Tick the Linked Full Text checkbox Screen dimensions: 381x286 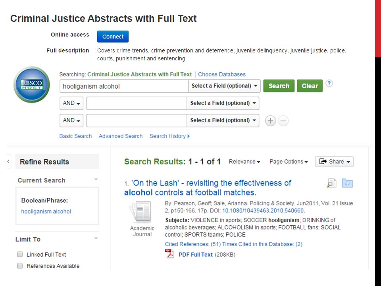[20, 254]
